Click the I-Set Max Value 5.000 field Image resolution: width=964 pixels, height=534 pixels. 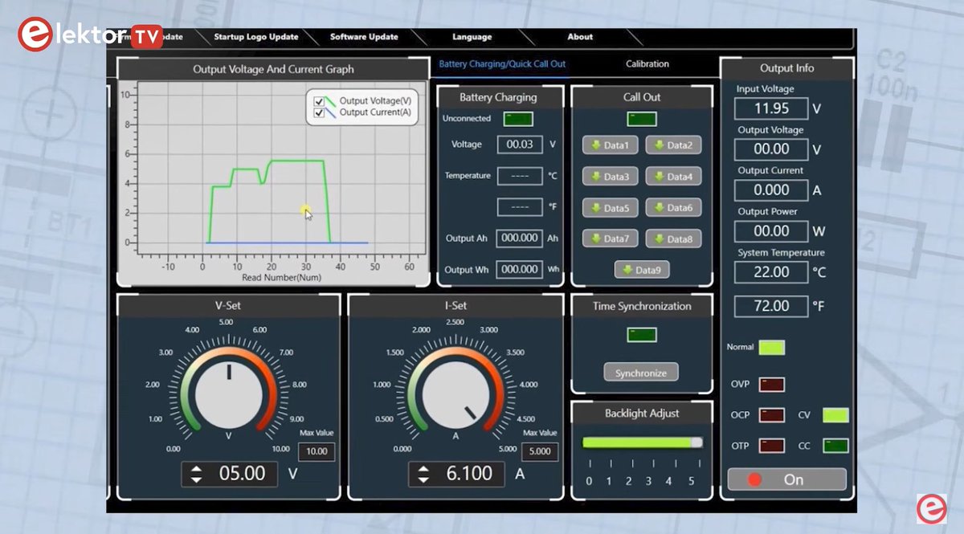click(x=541, y=452)
